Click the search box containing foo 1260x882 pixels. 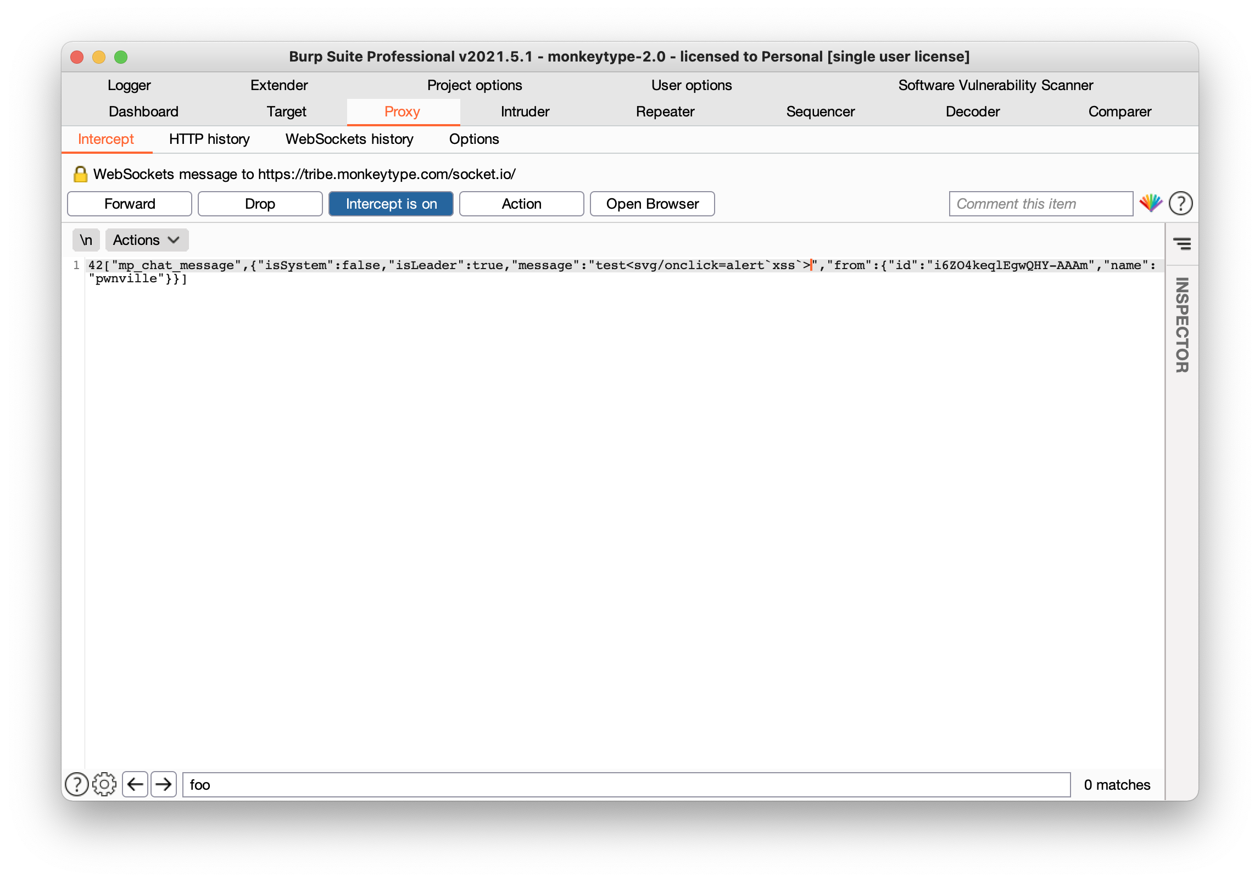[626, 784]
